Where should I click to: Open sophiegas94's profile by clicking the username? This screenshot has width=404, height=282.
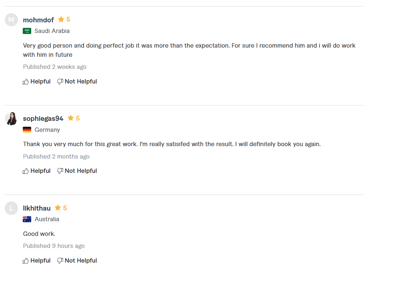(x=43, y=118)
